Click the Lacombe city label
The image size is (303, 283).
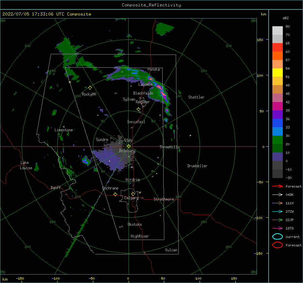coord(145,84)
